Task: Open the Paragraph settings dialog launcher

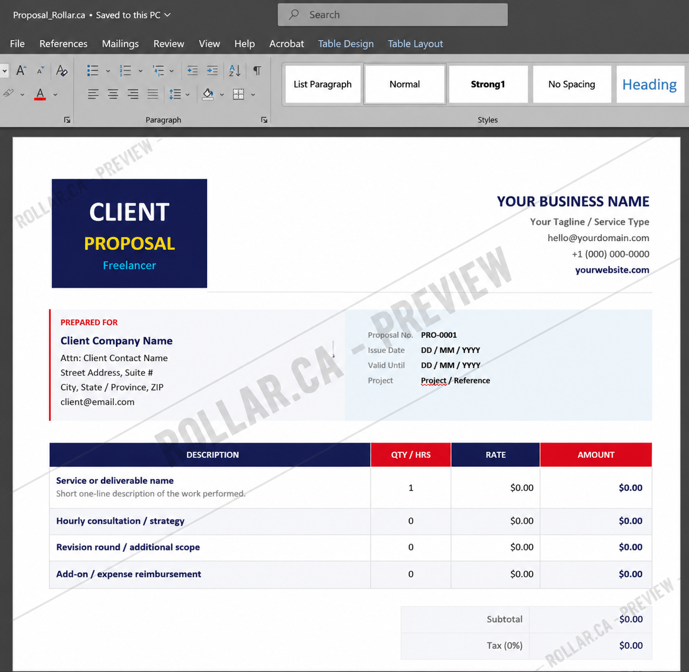Action: pos(264,120)
